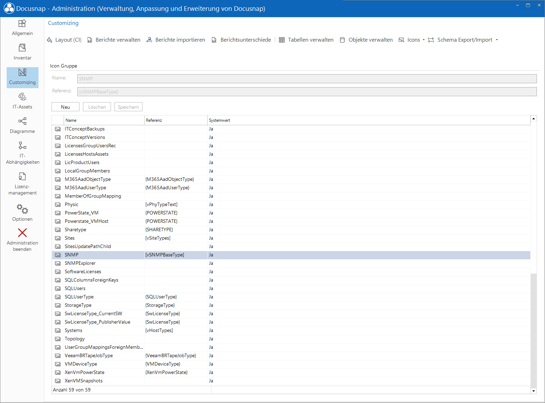Screen dimensions: 545x403
Task: Open the Inventar sidebar section
Action: tap(22, 52)
